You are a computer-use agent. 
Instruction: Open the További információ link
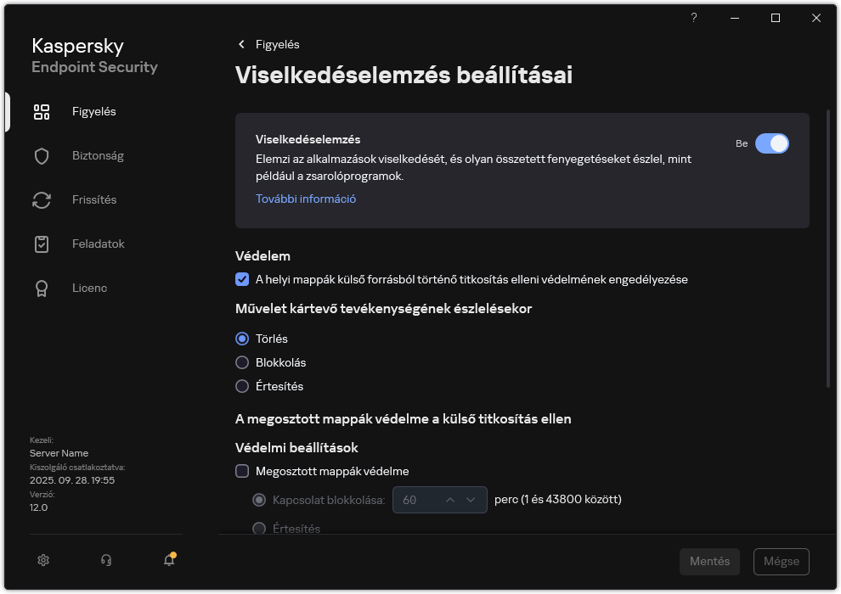(x=305, y=198)
